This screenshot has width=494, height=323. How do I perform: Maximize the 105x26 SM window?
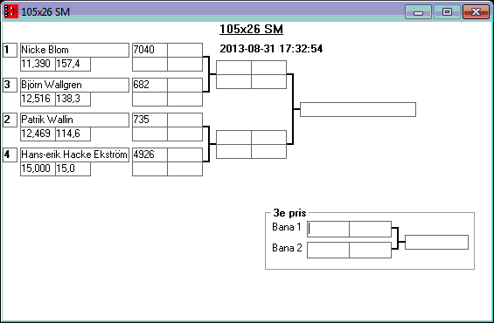(447, 12)
